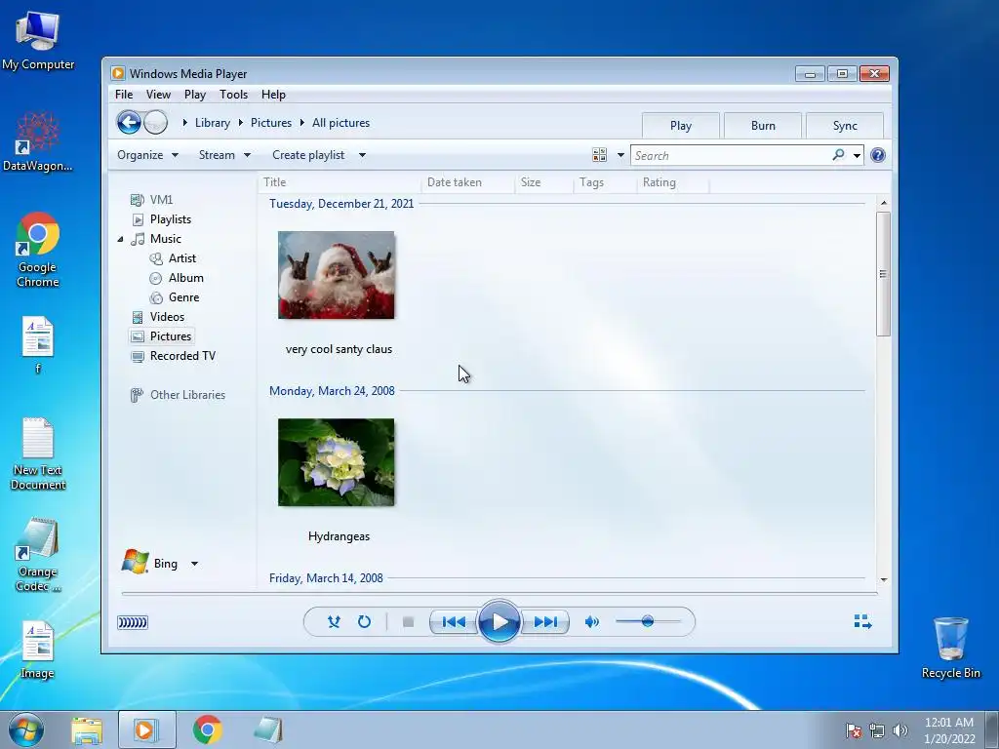Switch to the Sync tab
This screenshot has width=999, height=749.
[845, 126]
